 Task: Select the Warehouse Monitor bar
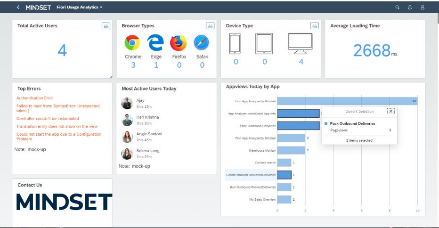pos(291,150)
